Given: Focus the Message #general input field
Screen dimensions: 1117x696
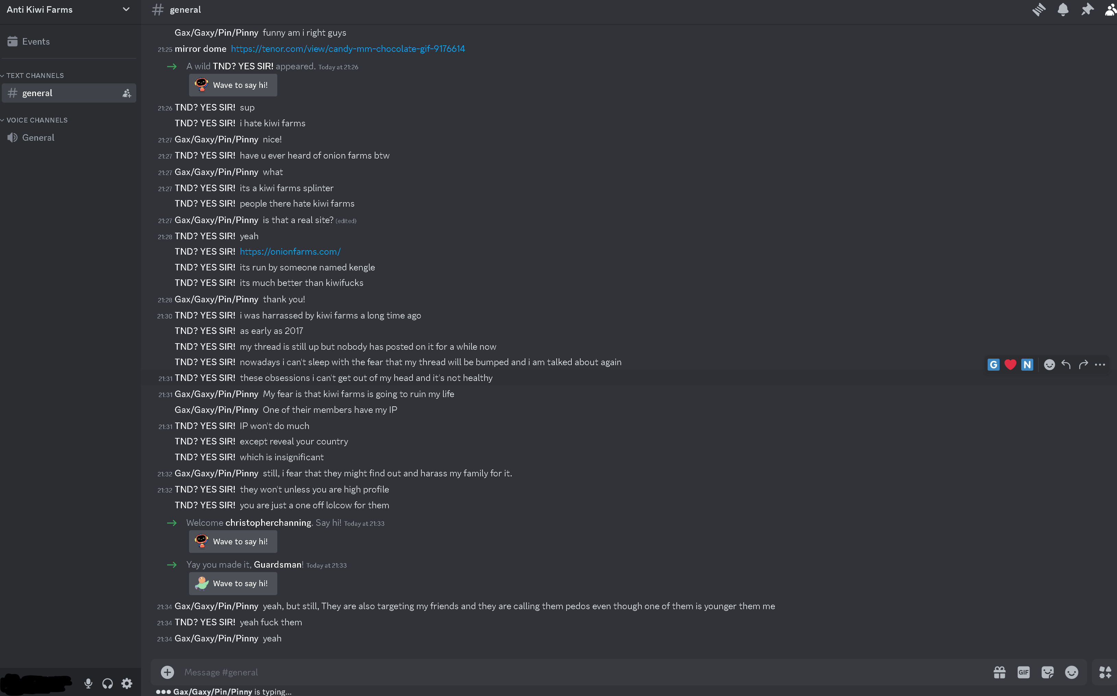Looking at the screenshot, I should (x=552, y=673).
